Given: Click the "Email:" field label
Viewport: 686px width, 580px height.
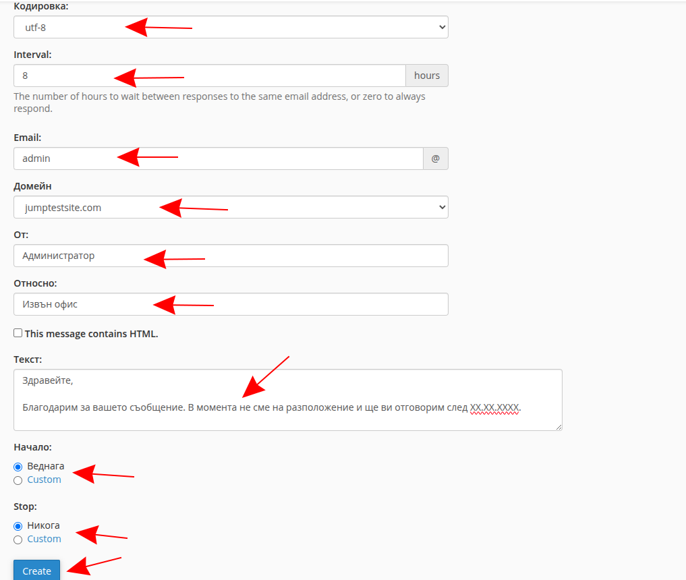Looking at the screenshot, I should click(28, 138).
